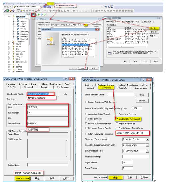Click the highlighted browse '...' button

click(x=86, y=25)
